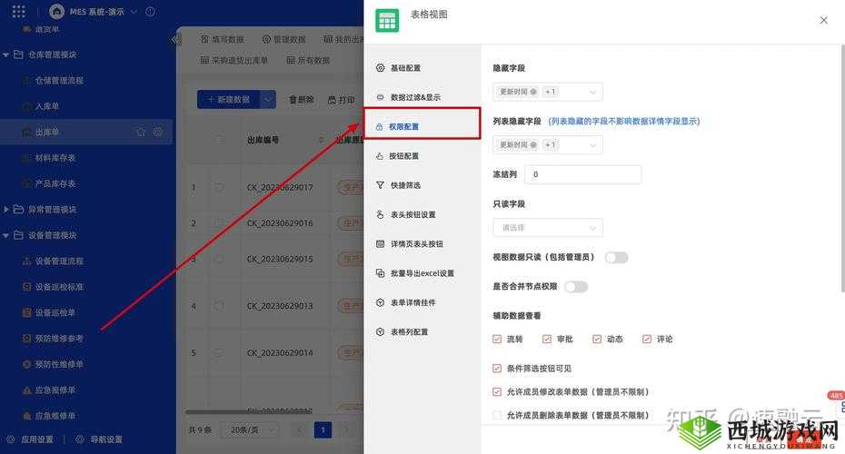Uncheck the 评论 checkbox
The height and width of the screenshot is (454, 845).
pos(647,340)
